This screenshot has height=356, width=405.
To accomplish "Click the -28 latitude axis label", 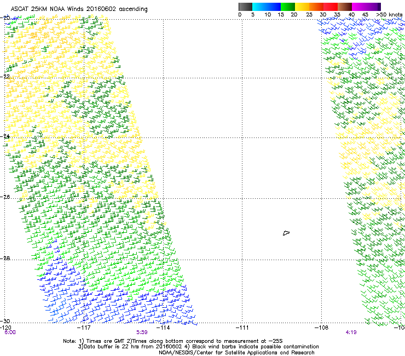I will click(5, 258).
